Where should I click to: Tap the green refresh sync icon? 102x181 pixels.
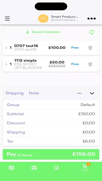coord(92,32)
